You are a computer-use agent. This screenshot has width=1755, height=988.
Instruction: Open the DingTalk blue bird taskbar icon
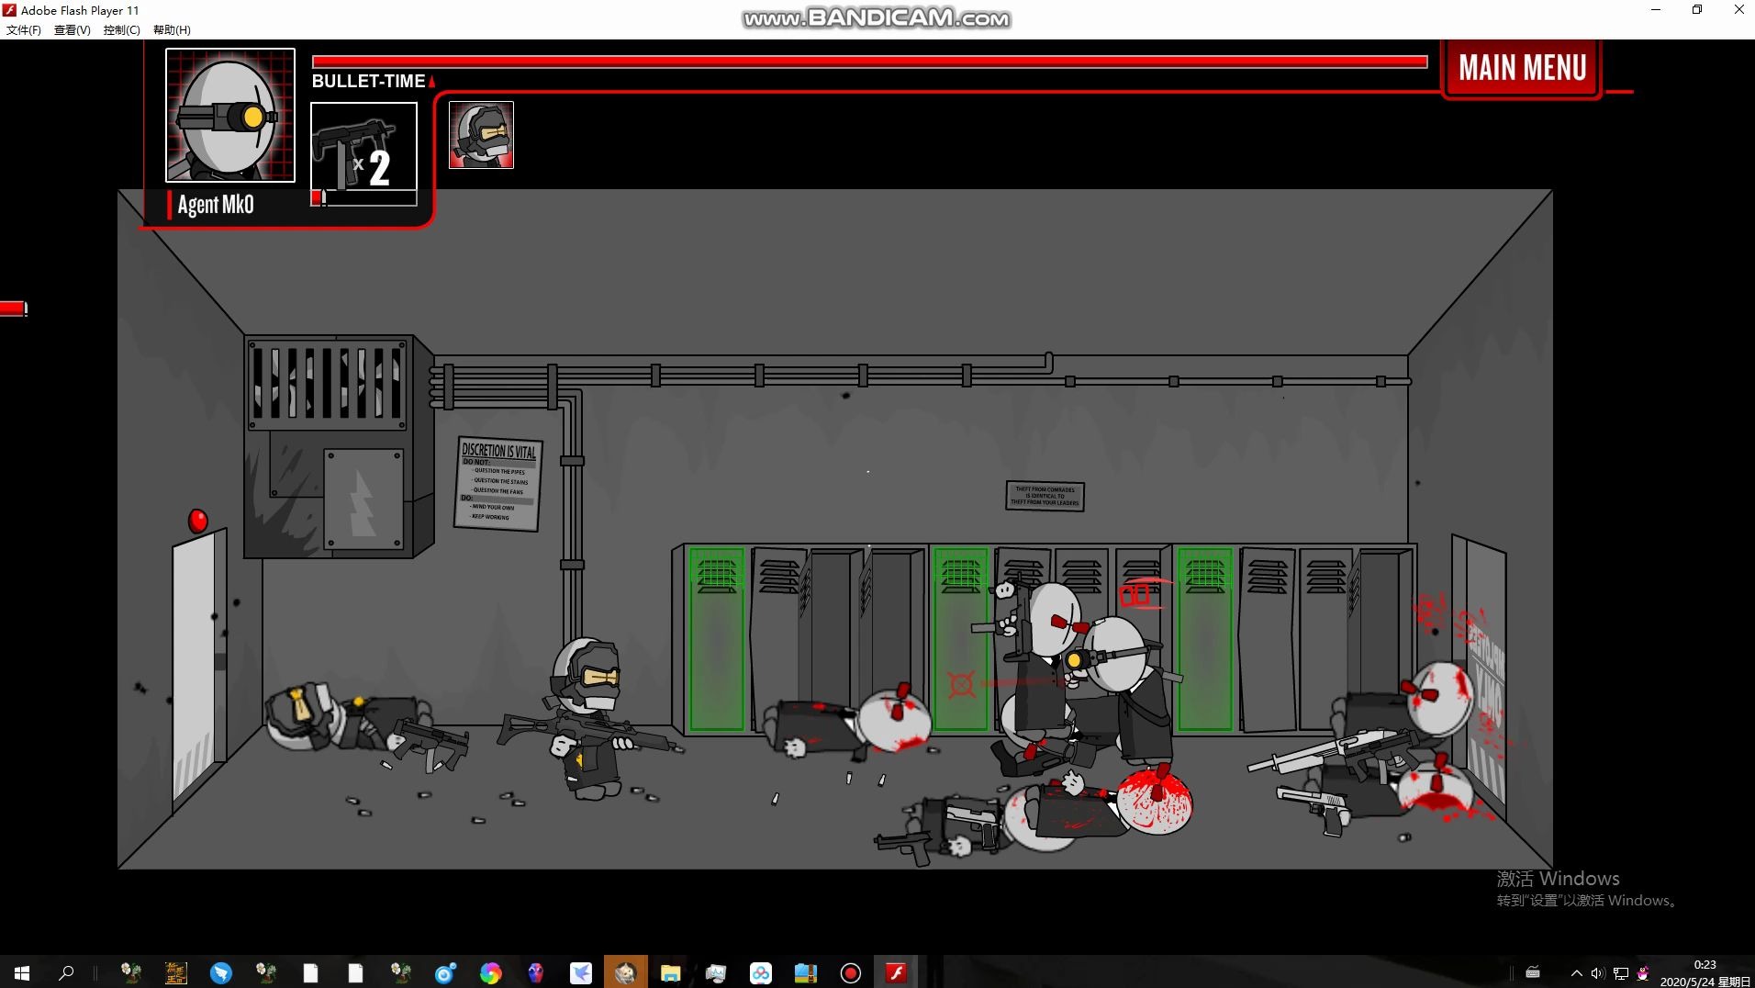click(x=220, y=972)
